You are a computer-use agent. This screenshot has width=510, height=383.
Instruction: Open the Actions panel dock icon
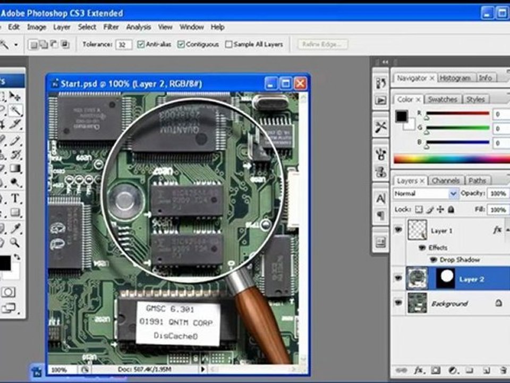(x=380, y=100)
